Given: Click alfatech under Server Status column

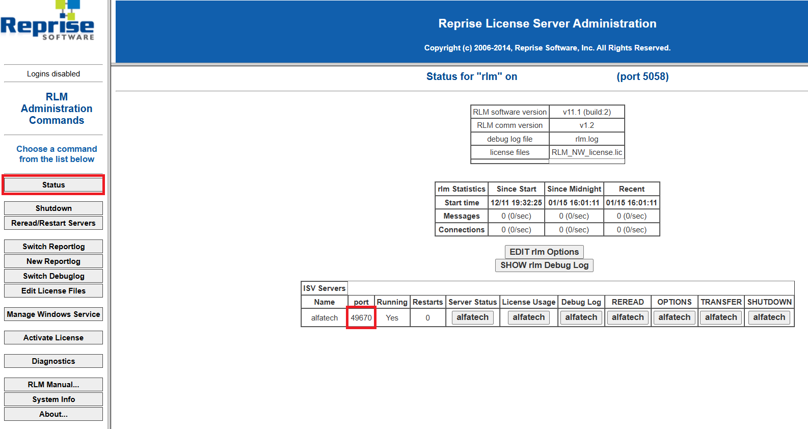Looking at the screenshot, I should coord(472,317).
